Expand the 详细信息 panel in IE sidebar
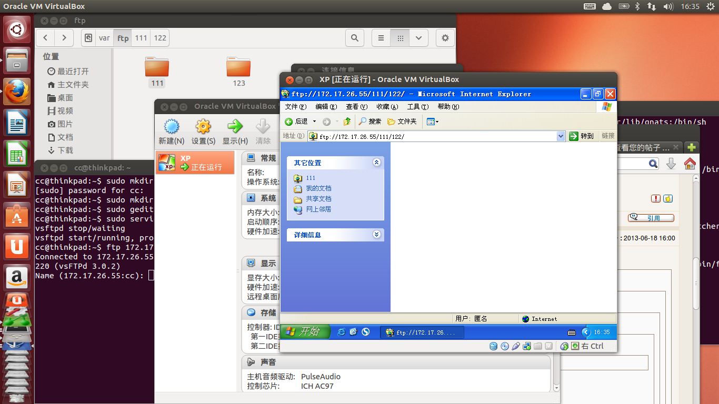The width and height of the screenshot is (719, 404). pyautogui.click(x=376, y=235)
